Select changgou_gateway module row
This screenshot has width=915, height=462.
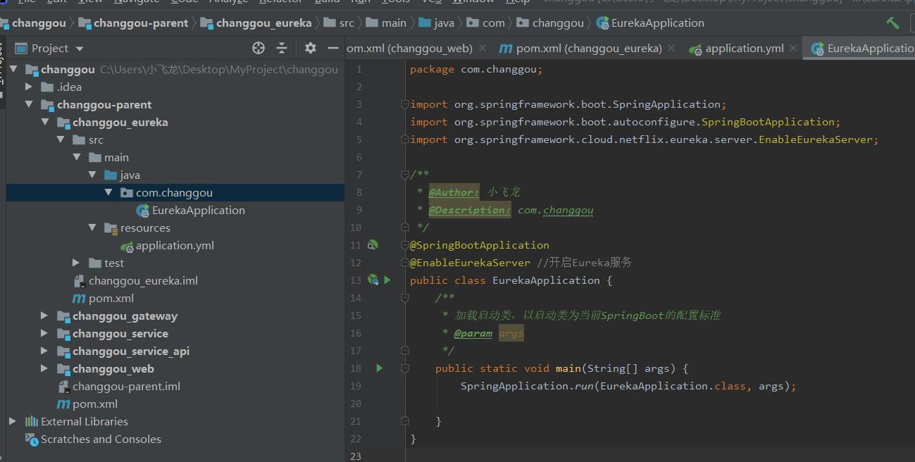pos(175,316)
